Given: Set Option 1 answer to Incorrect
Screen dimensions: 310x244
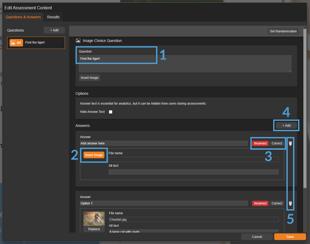Looking at the screenshot, I should click(x=260, y=203).
